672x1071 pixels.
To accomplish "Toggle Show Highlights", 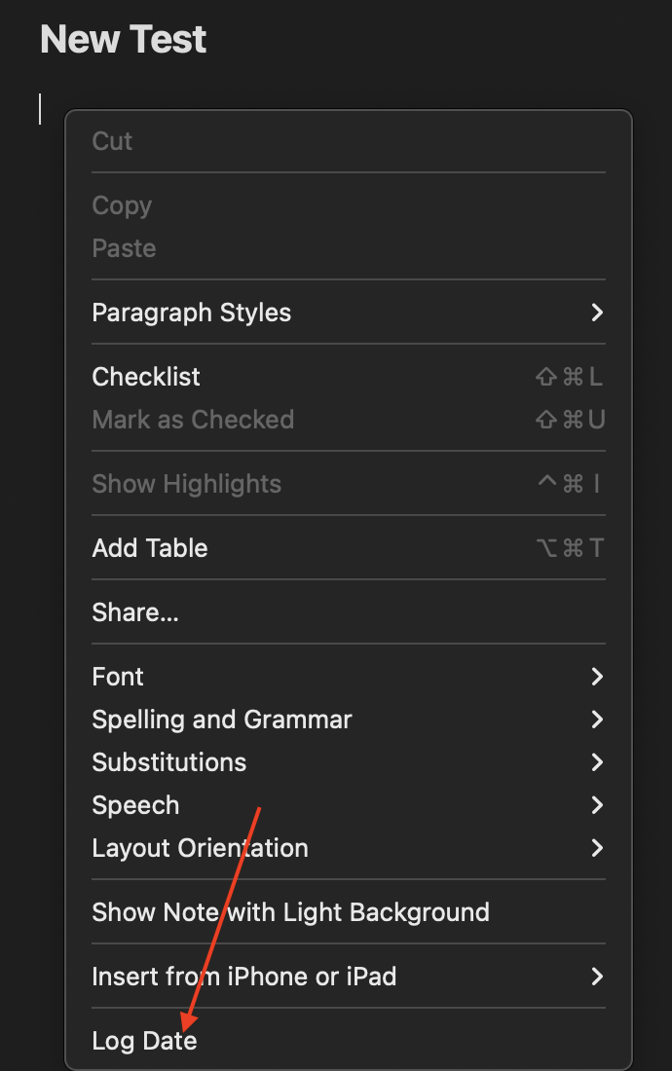I will (186, 484).
